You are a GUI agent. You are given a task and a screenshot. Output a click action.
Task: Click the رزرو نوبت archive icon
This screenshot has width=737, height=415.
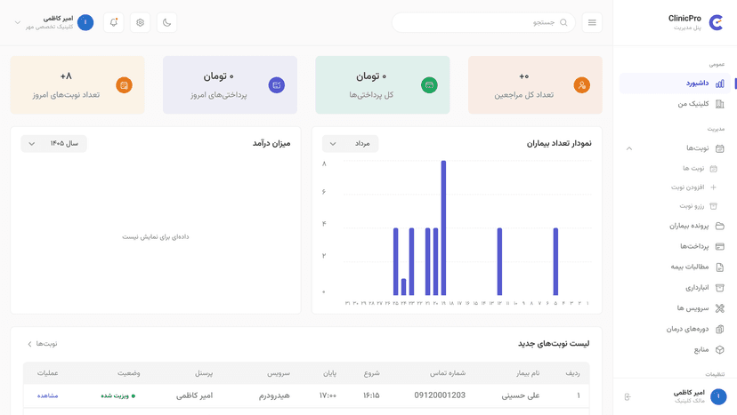[x=714, y=206]
